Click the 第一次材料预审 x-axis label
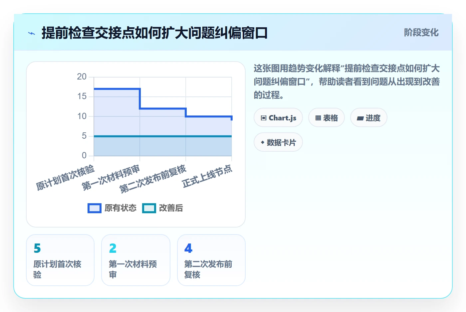Screen dimensions: 466x312 tap(111, 178)
